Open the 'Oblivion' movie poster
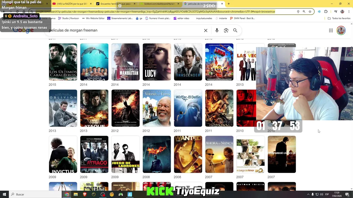 coord(63,108)
